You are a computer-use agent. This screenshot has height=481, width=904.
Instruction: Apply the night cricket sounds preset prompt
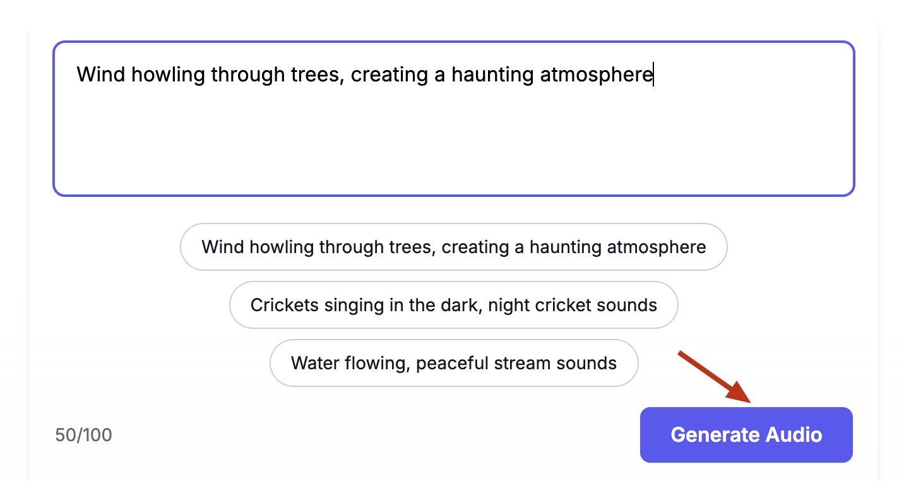[x=453, y=305]
